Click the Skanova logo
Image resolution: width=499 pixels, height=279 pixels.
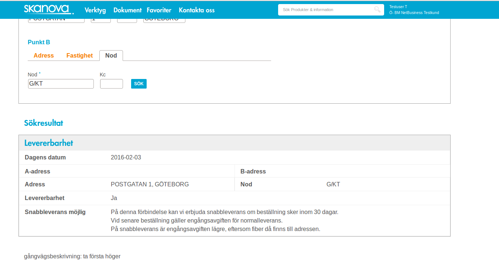[49, 10]
